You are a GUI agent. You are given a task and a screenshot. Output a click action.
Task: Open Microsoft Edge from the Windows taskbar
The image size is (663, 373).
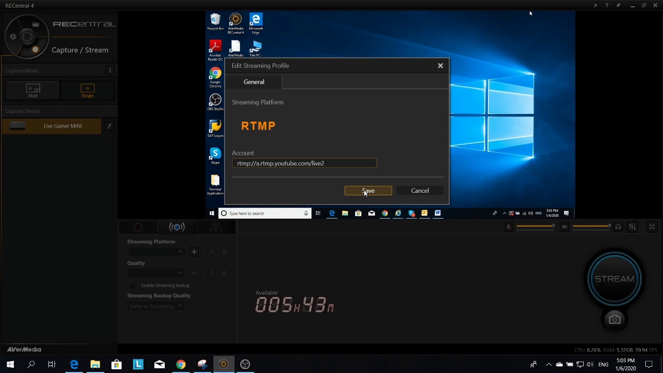click(x=74, y=364)
